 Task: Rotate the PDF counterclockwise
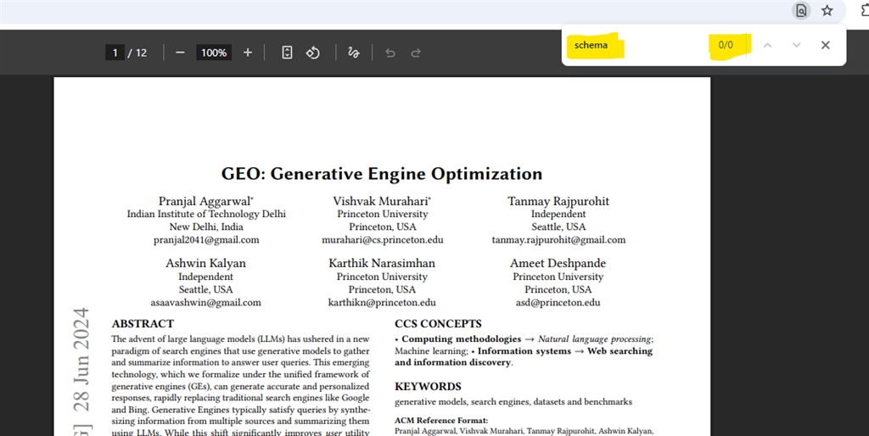tap(312, 53)
